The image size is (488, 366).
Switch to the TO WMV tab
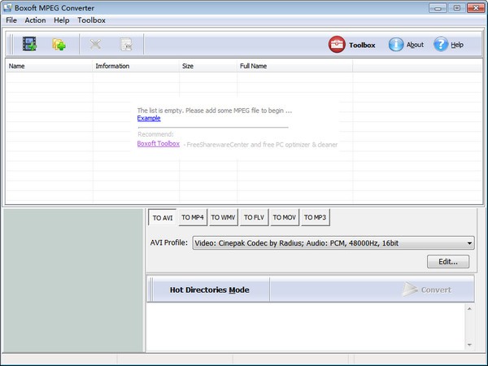pyautogui.click(x=223, y=217)
